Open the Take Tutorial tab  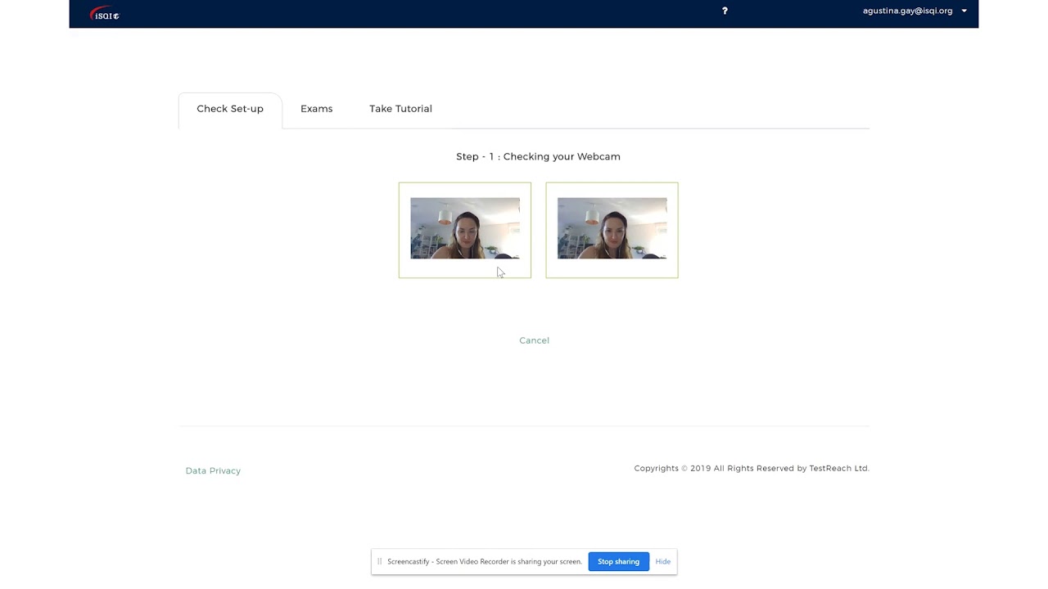point(400,109)
